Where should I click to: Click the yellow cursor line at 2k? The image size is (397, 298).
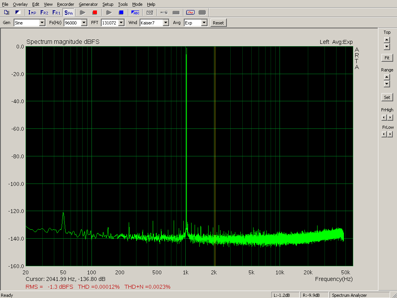click(215, 156)
